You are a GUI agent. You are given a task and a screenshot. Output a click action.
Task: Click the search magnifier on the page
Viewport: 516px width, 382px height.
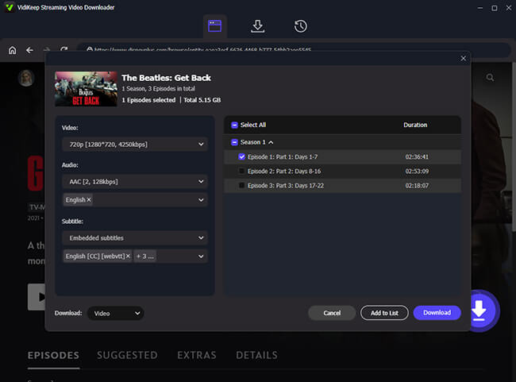(490, 77)
